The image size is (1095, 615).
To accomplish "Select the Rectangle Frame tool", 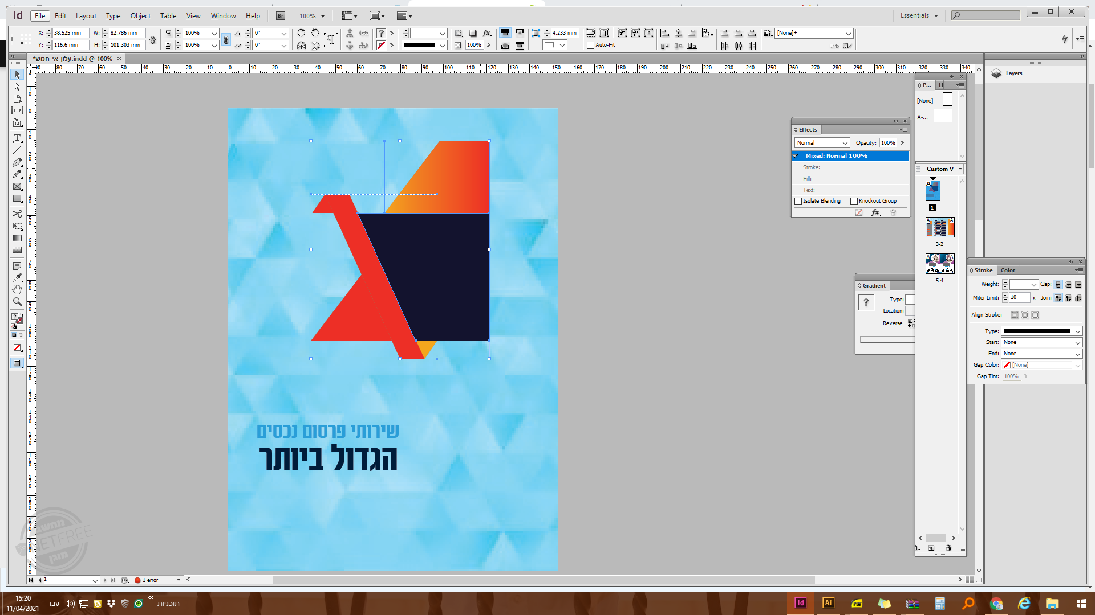I will pyautogui.click(x=17, y=186).
